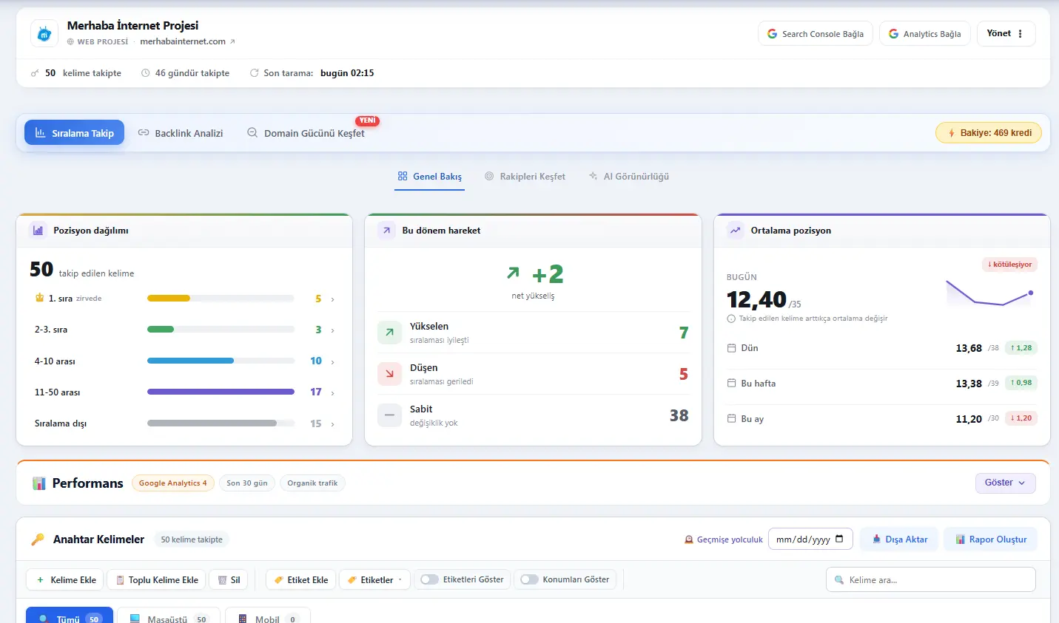
Task: Open the merhabainternet.com link
Action: tap(183, 41)
